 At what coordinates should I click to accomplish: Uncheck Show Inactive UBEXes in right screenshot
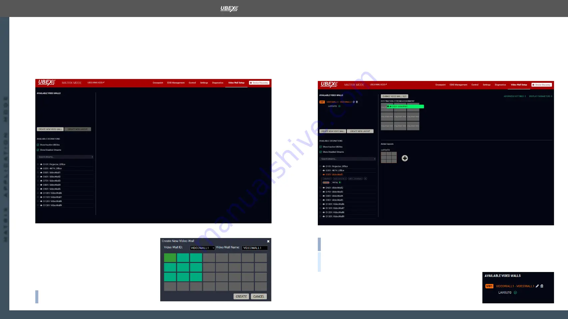[x=320, y=147]
